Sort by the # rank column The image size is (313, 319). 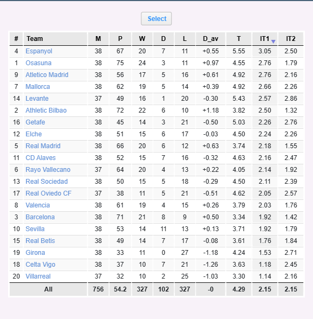pos(16,39)
